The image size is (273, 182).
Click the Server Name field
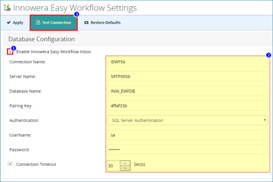187,76
